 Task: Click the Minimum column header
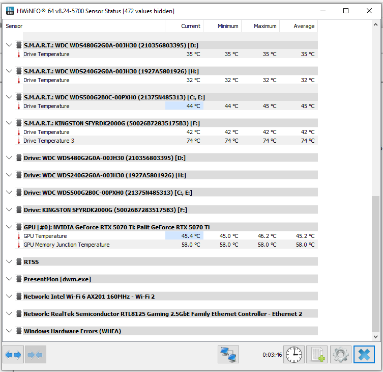222,26
